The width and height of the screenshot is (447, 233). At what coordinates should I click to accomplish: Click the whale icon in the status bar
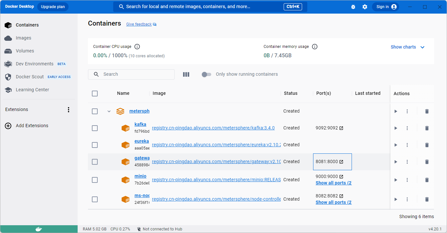point(38,229)
